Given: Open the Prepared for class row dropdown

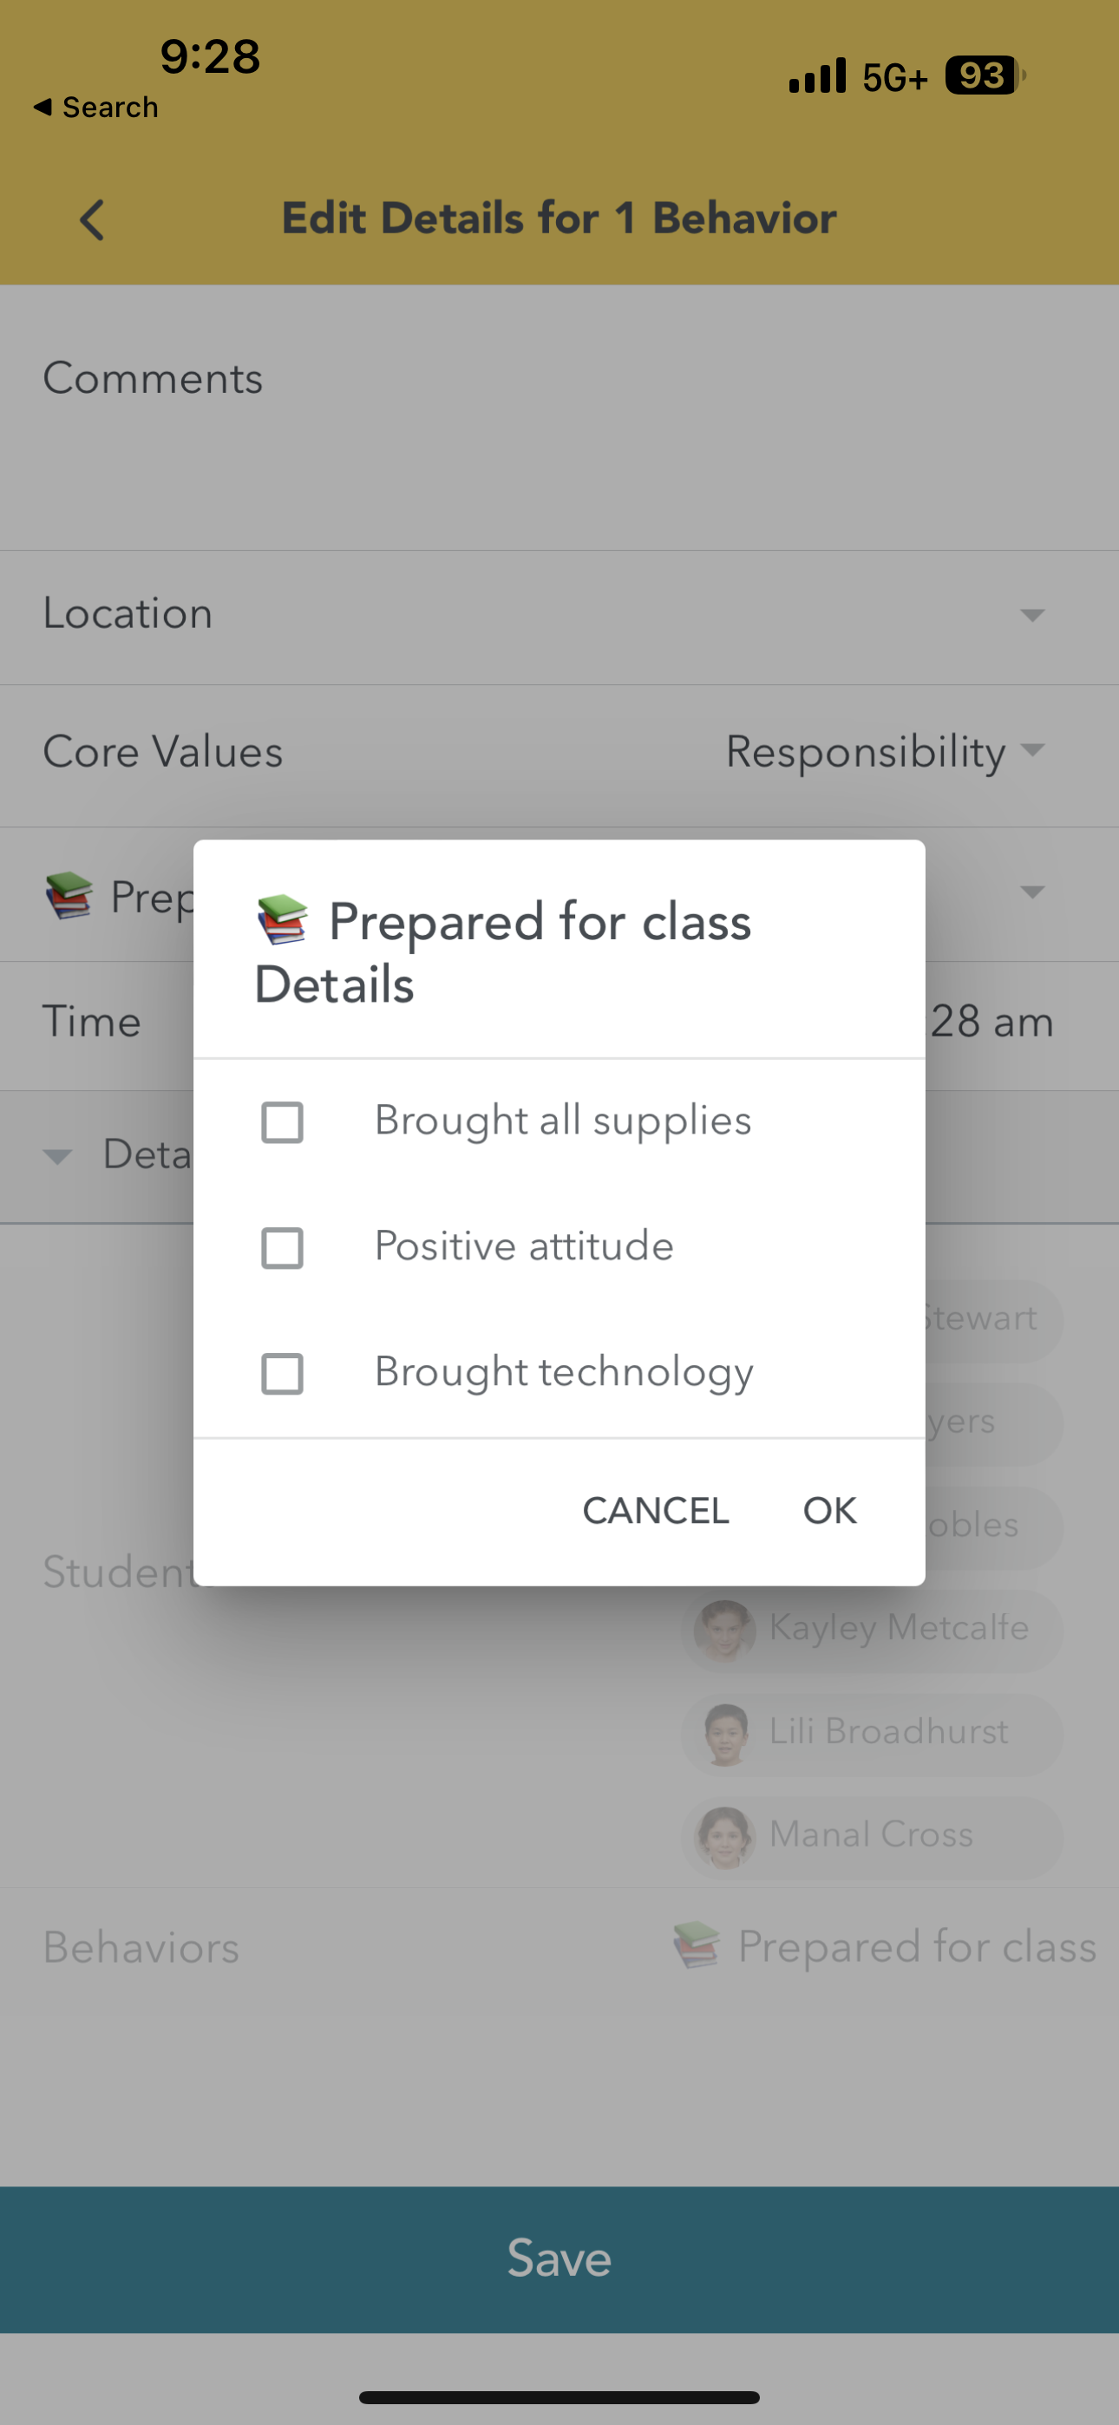Looking at the screenshot, I should 1032,892.
